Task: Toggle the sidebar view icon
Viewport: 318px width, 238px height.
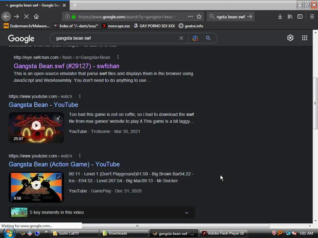Action: (300, 17)
